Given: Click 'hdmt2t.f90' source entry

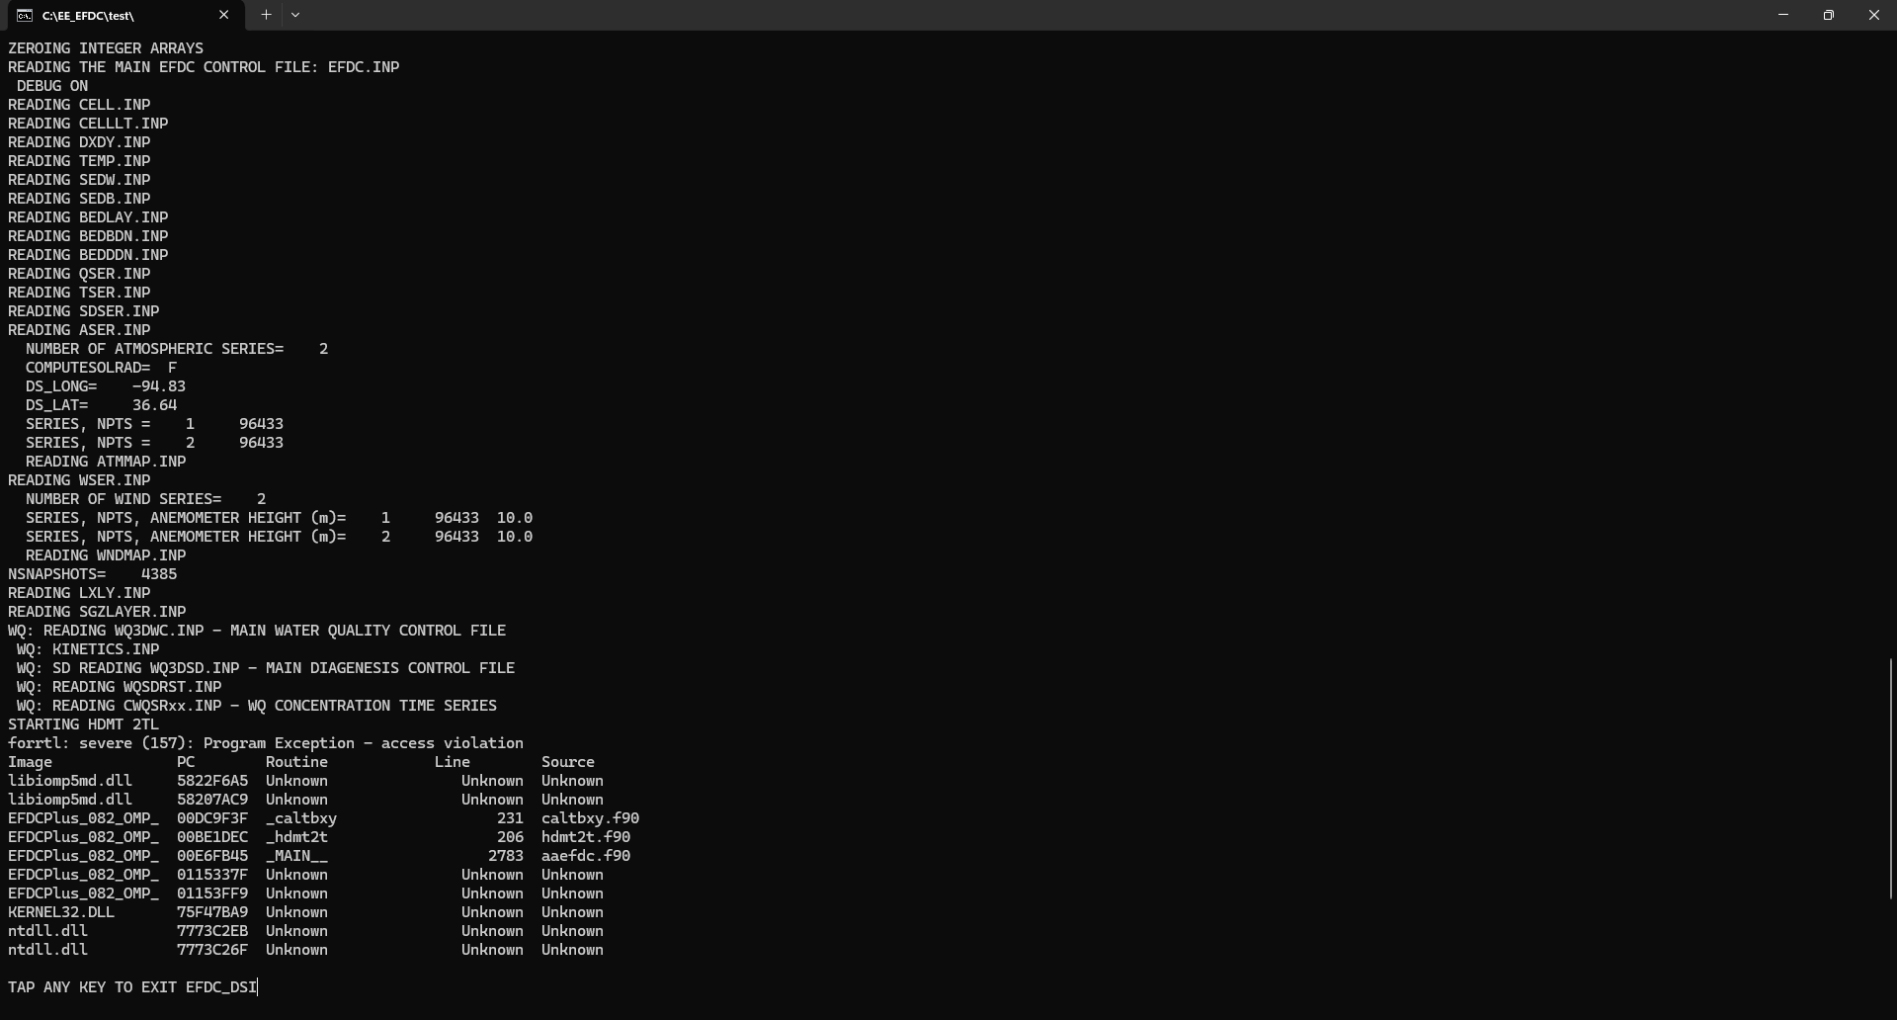Looking at the screenshot, I should [586, 837].
